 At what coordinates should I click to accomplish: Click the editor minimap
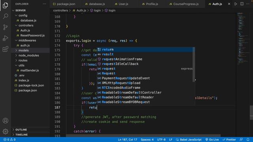tap(243, 39)
